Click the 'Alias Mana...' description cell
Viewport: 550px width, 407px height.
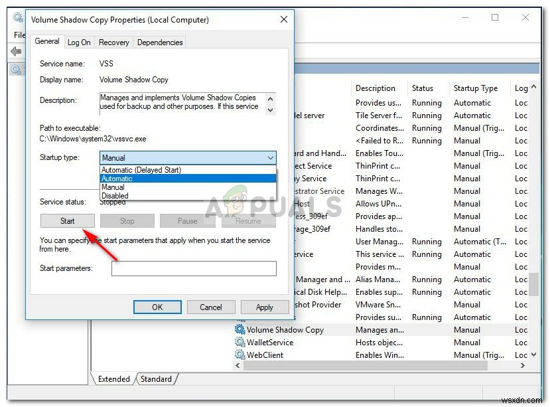(379, 280)
